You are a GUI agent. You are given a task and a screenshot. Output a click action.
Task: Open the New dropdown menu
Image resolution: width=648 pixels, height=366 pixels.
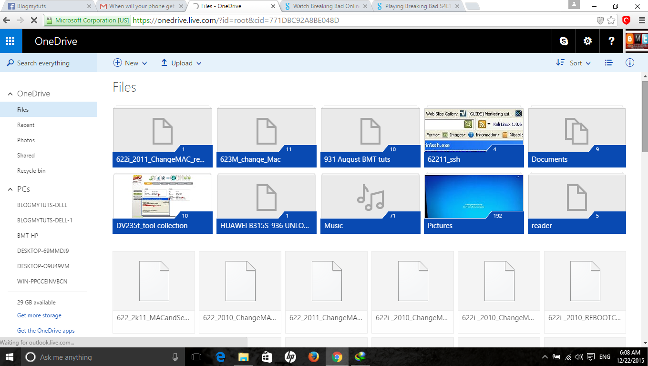click(x=130, y=63)
